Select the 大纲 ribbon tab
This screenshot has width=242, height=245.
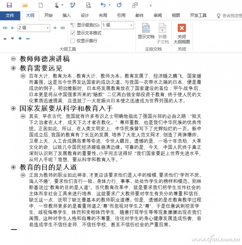pos(30,16)
